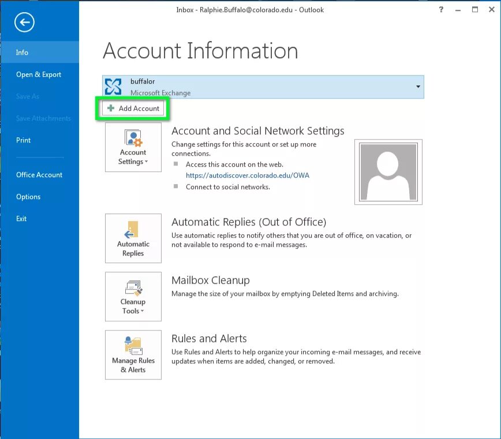Open the Account Settings dropdown button
The image size is (501, 439).
click(133, 147)
